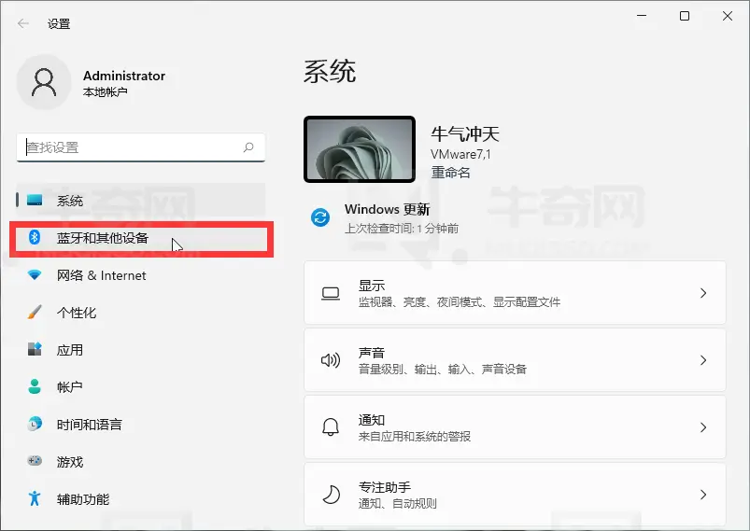Screen dimensions: 750x531
Task: Click the magnifier icon in the search box
Action: point(248,147)
